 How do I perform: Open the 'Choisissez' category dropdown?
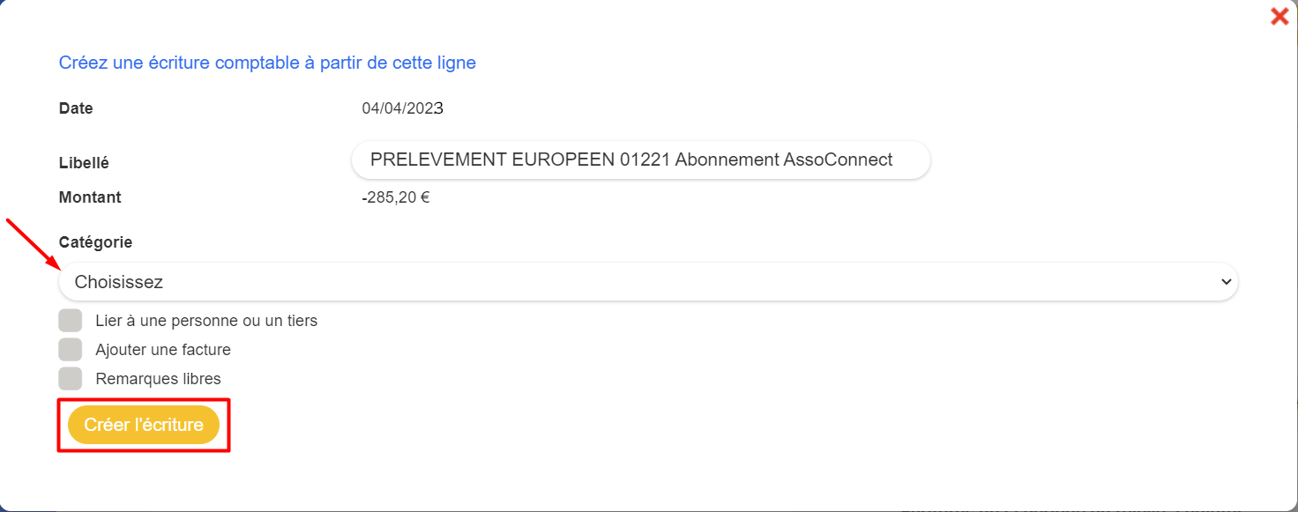tap(648, 282)
